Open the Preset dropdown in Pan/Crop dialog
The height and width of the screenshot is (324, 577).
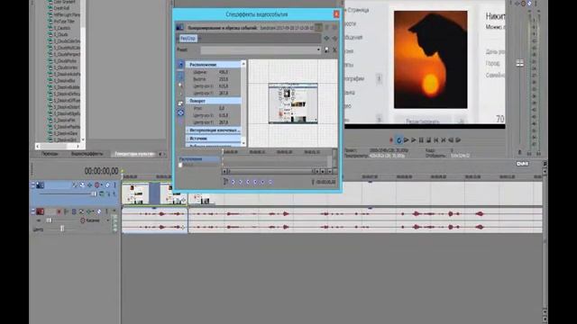click(x=318, y=49)
